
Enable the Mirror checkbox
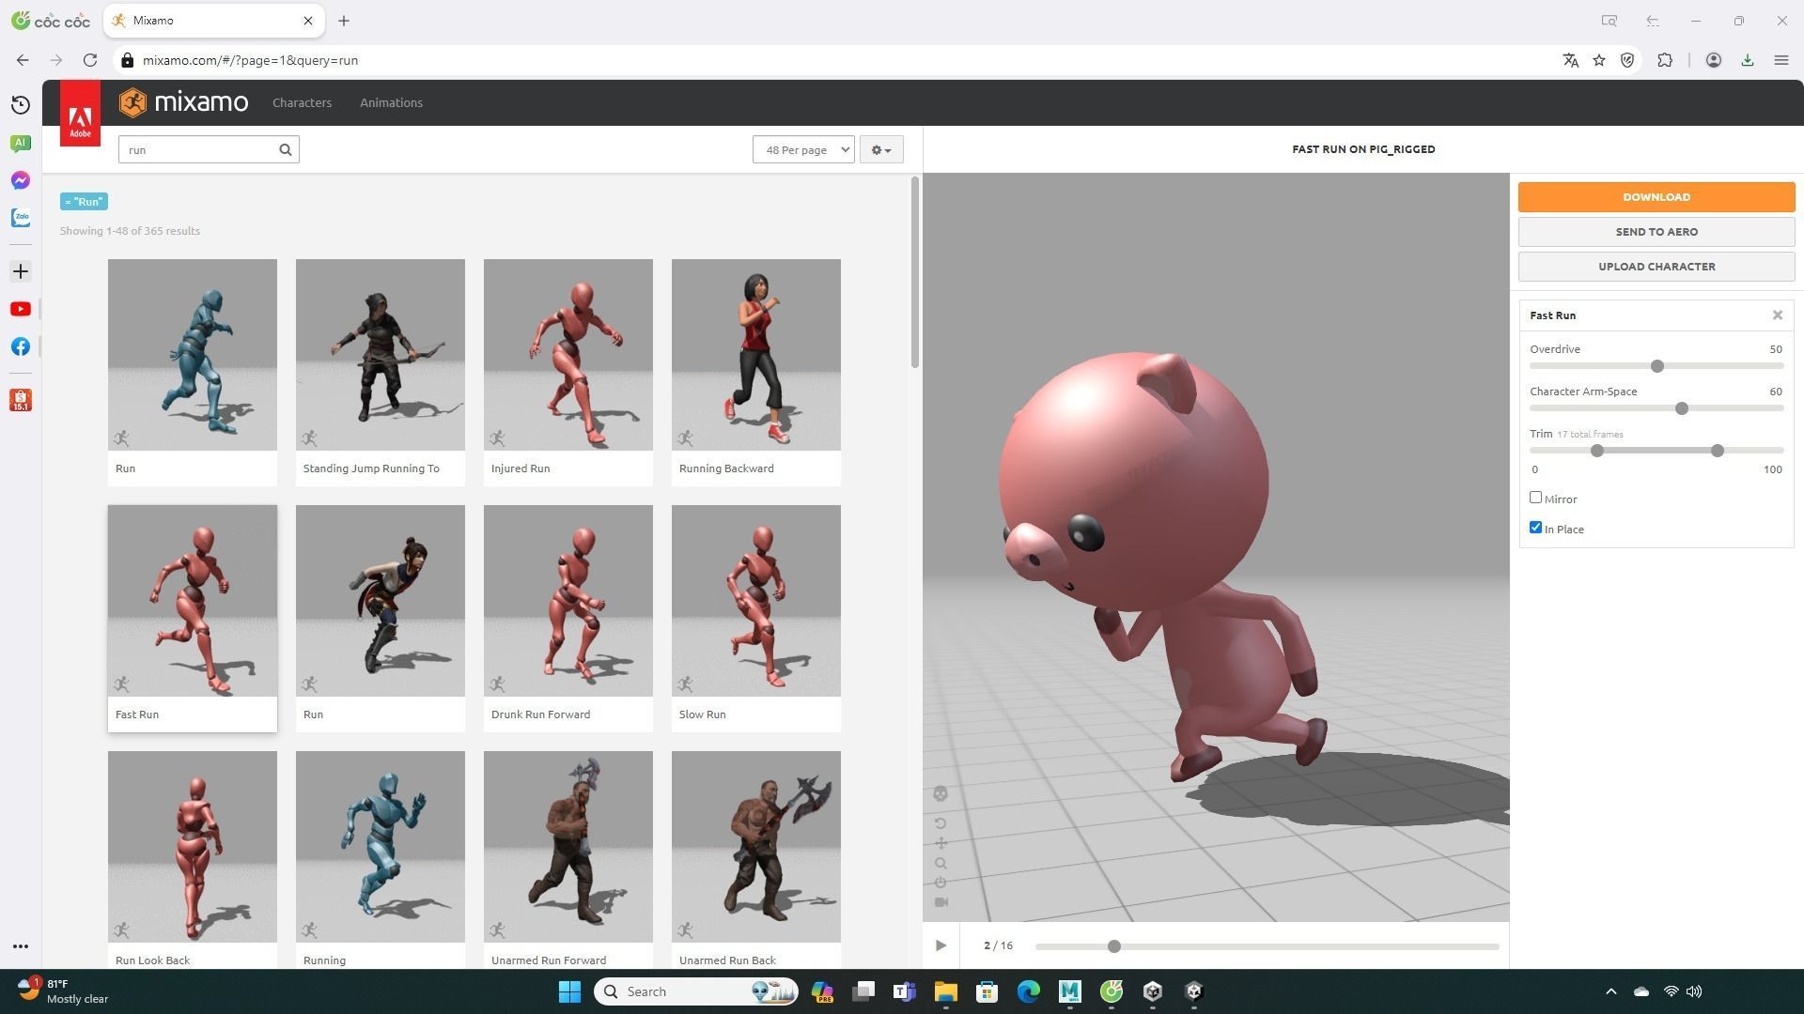[1536, 498]
